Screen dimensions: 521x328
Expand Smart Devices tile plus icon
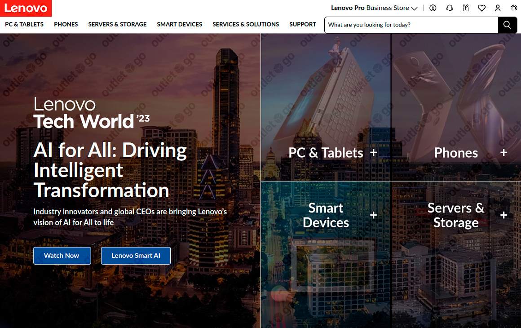click(374, 215)
